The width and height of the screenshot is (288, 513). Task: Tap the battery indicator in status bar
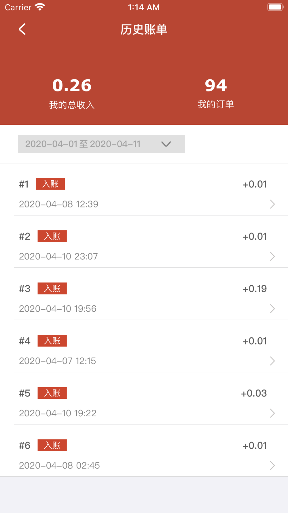pyautogui.click(x=276, y=7)
